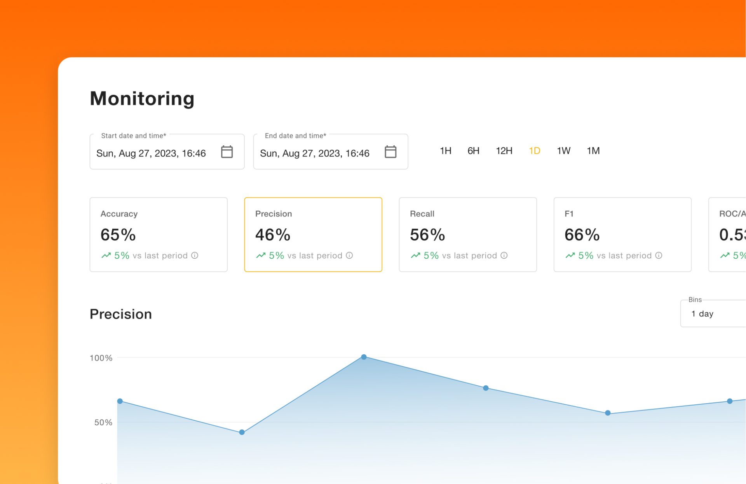Image resolution: width=746 pixels, height=484 pixels.
Task: Click '5% vs last period' on Accuracy card
Action: [151, 256]
